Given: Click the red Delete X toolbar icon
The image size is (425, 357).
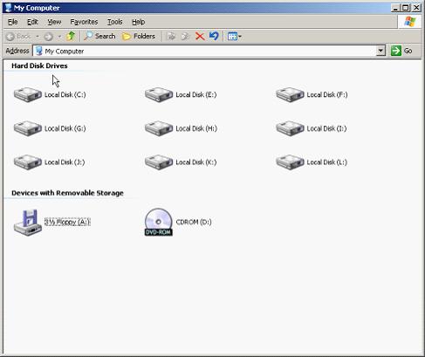Looking at the screenshot, I should pos(200,37).
